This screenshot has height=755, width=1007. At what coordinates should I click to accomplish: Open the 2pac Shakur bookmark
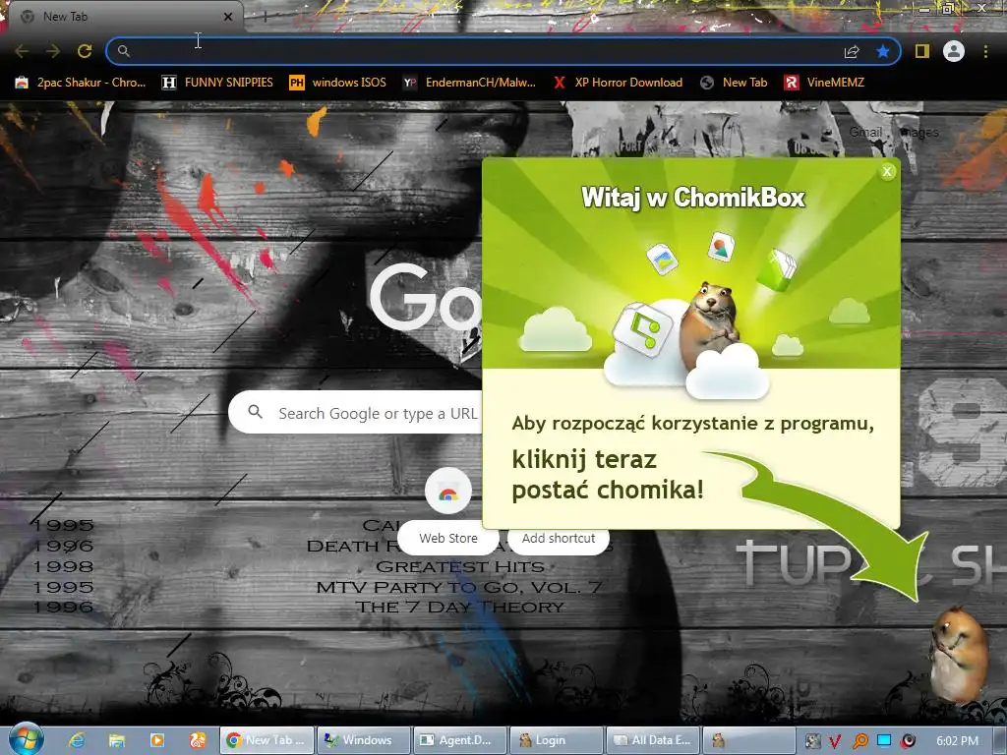pyautogui.click(x=81, y=83)
